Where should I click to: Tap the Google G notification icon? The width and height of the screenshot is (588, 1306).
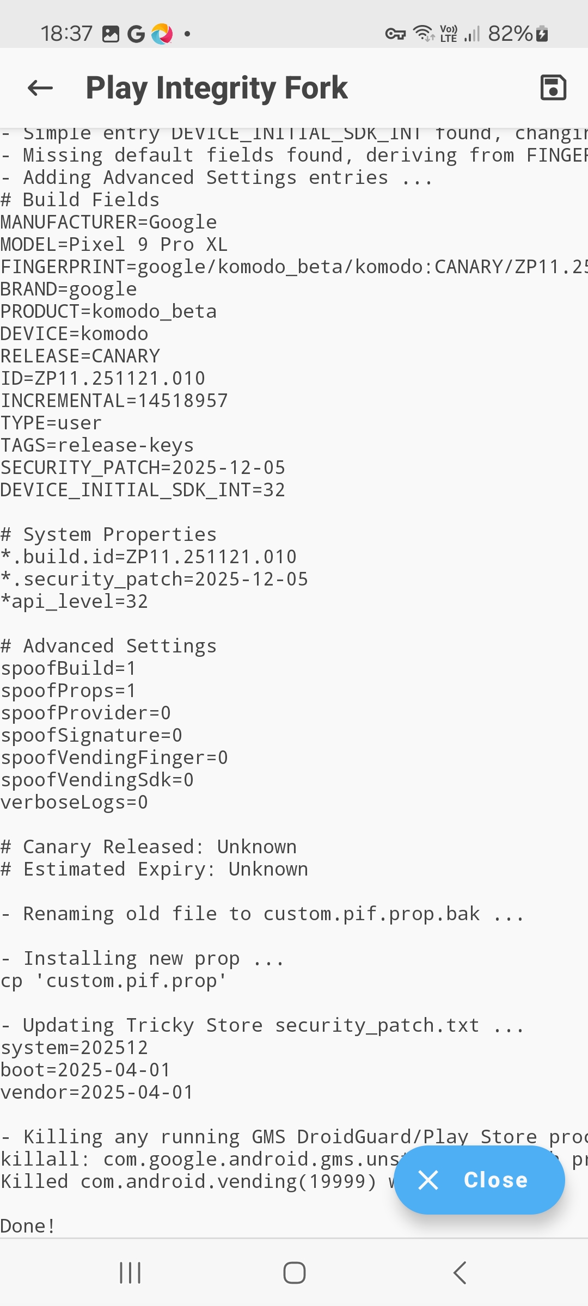[136, 34]
